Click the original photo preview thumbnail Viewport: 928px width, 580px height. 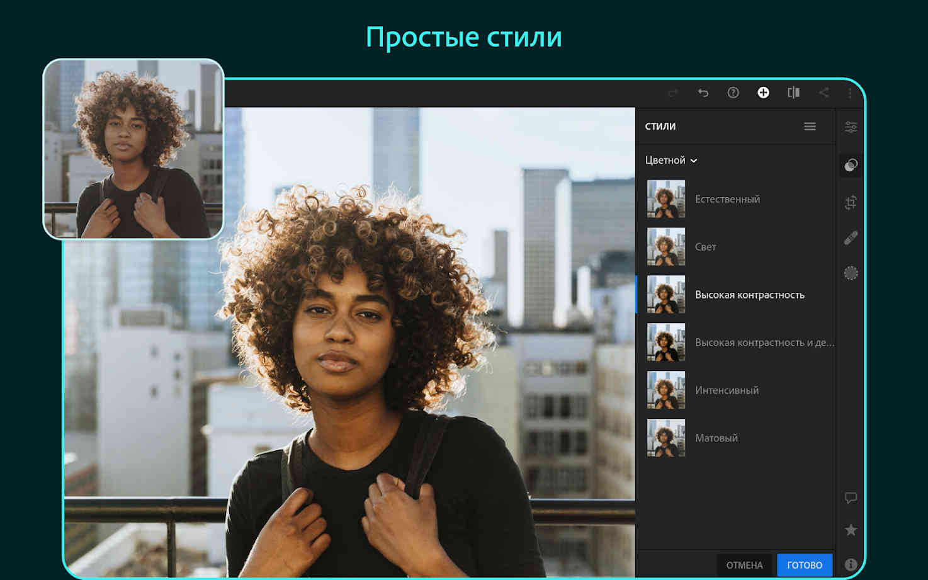point(133,149)
